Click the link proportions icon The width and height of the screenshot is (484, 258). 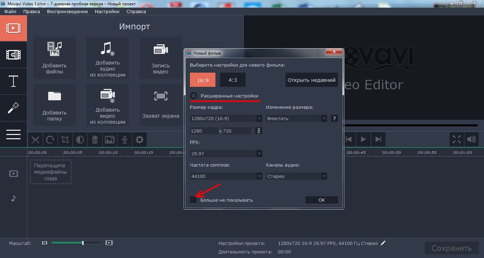(259, 131)
